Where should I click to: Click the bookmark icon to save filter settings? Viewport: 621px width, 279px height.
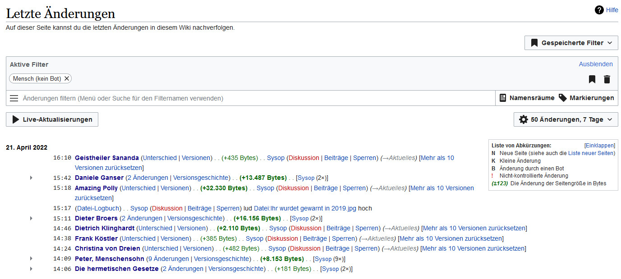[x=592, y=79]
